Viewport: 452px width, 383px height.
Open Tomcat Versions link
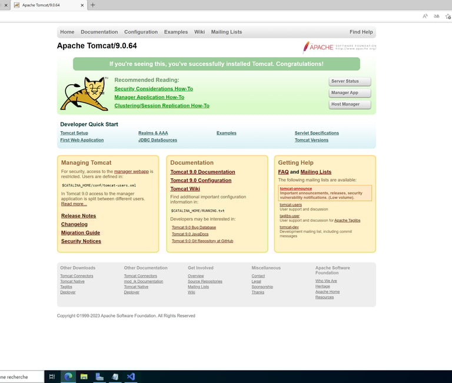(311, 140)
